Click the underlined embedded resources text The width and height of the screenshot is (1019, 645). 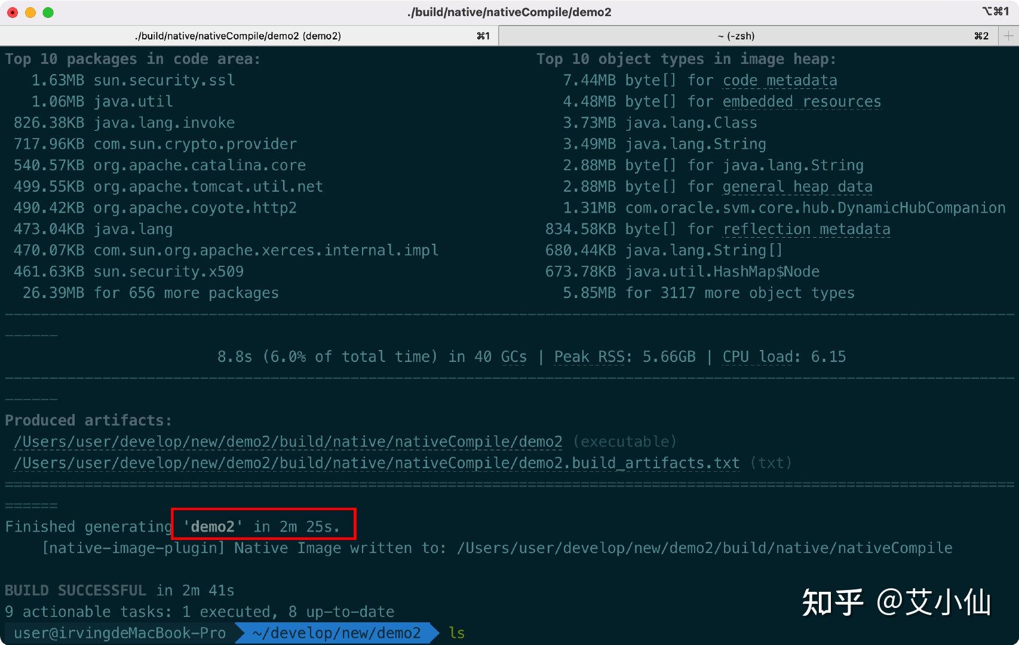click(802, 102)
